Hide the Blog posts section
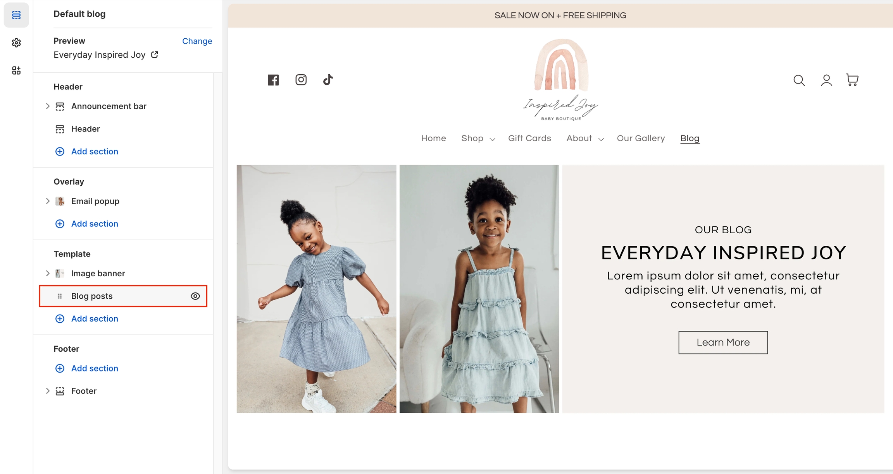893x474 pixels. (195, 296)
